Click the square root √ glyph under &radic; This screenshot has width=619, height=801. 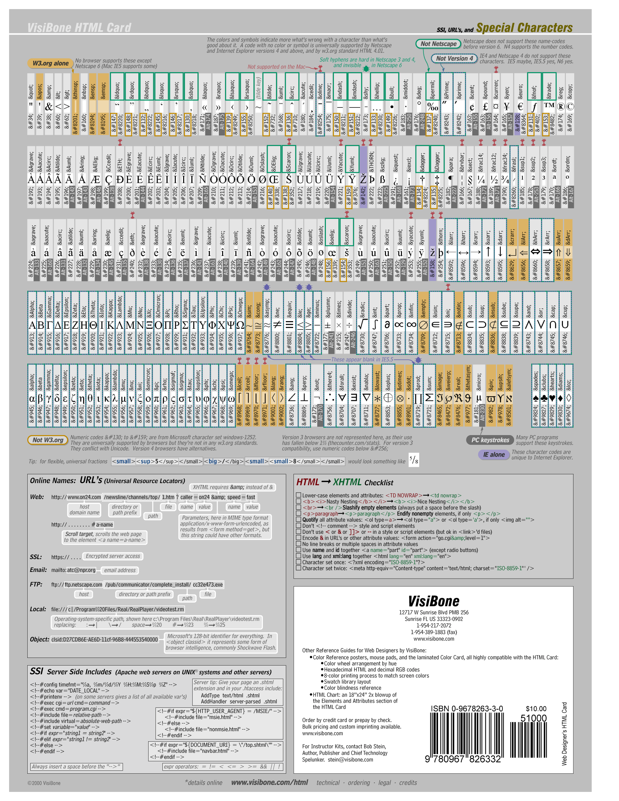click(x=362, y=324)
